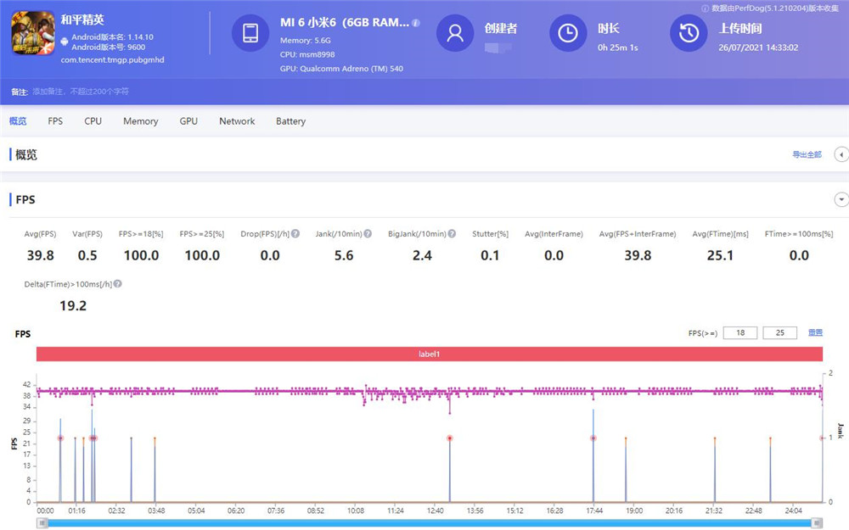Click the info icon beside MI 6 device name
The height and width of the screenshot is (530, 849).
point(416,23)
